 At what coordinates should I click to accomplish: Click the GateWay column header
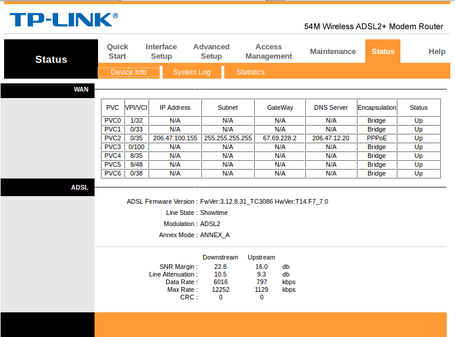click(280, 107)
